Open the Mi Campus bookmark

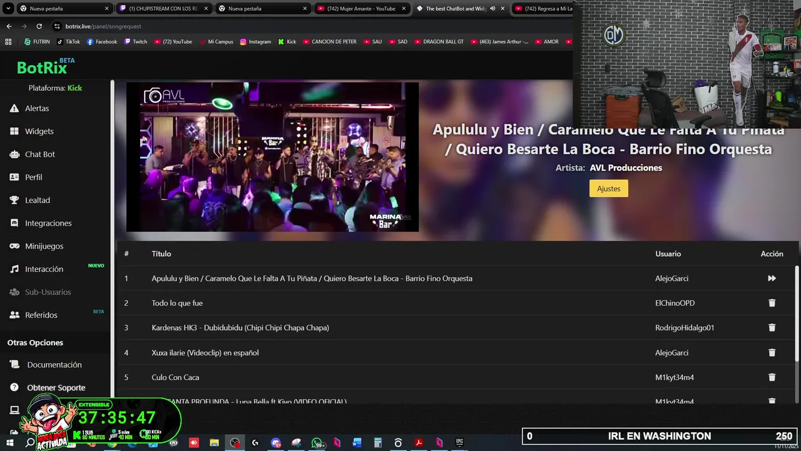[216, 42]
